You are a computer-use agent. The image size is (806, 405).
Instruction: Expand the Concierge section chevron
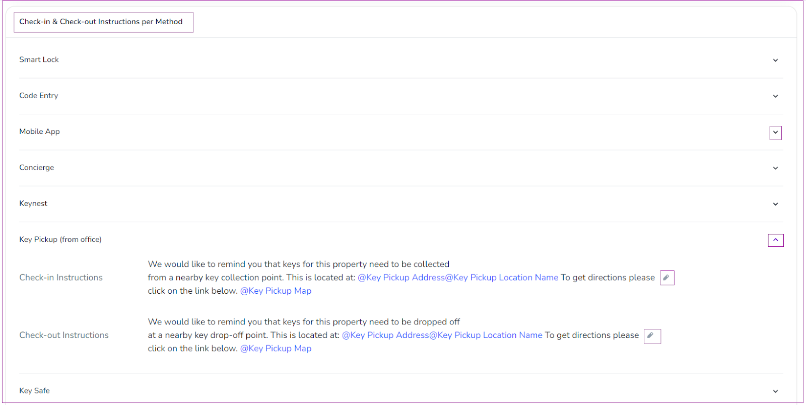pyautogui.click(x=775, y=168)
